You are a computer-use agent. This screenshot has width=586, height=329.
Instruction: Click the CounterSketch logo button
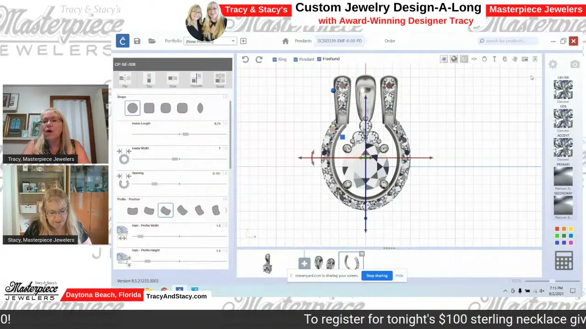[122, 41]
